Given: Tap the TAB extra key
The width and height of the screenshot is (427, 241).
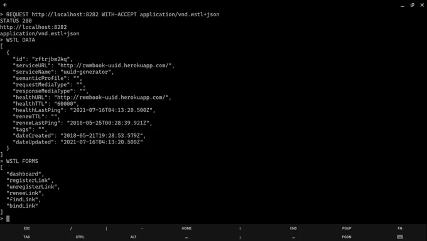Looking at the screenshot, I should coord(26,237).
